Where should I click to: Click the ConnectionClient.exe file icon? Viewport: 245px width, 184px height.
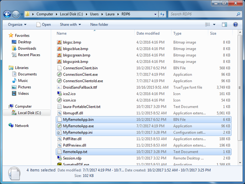(60, 74)
